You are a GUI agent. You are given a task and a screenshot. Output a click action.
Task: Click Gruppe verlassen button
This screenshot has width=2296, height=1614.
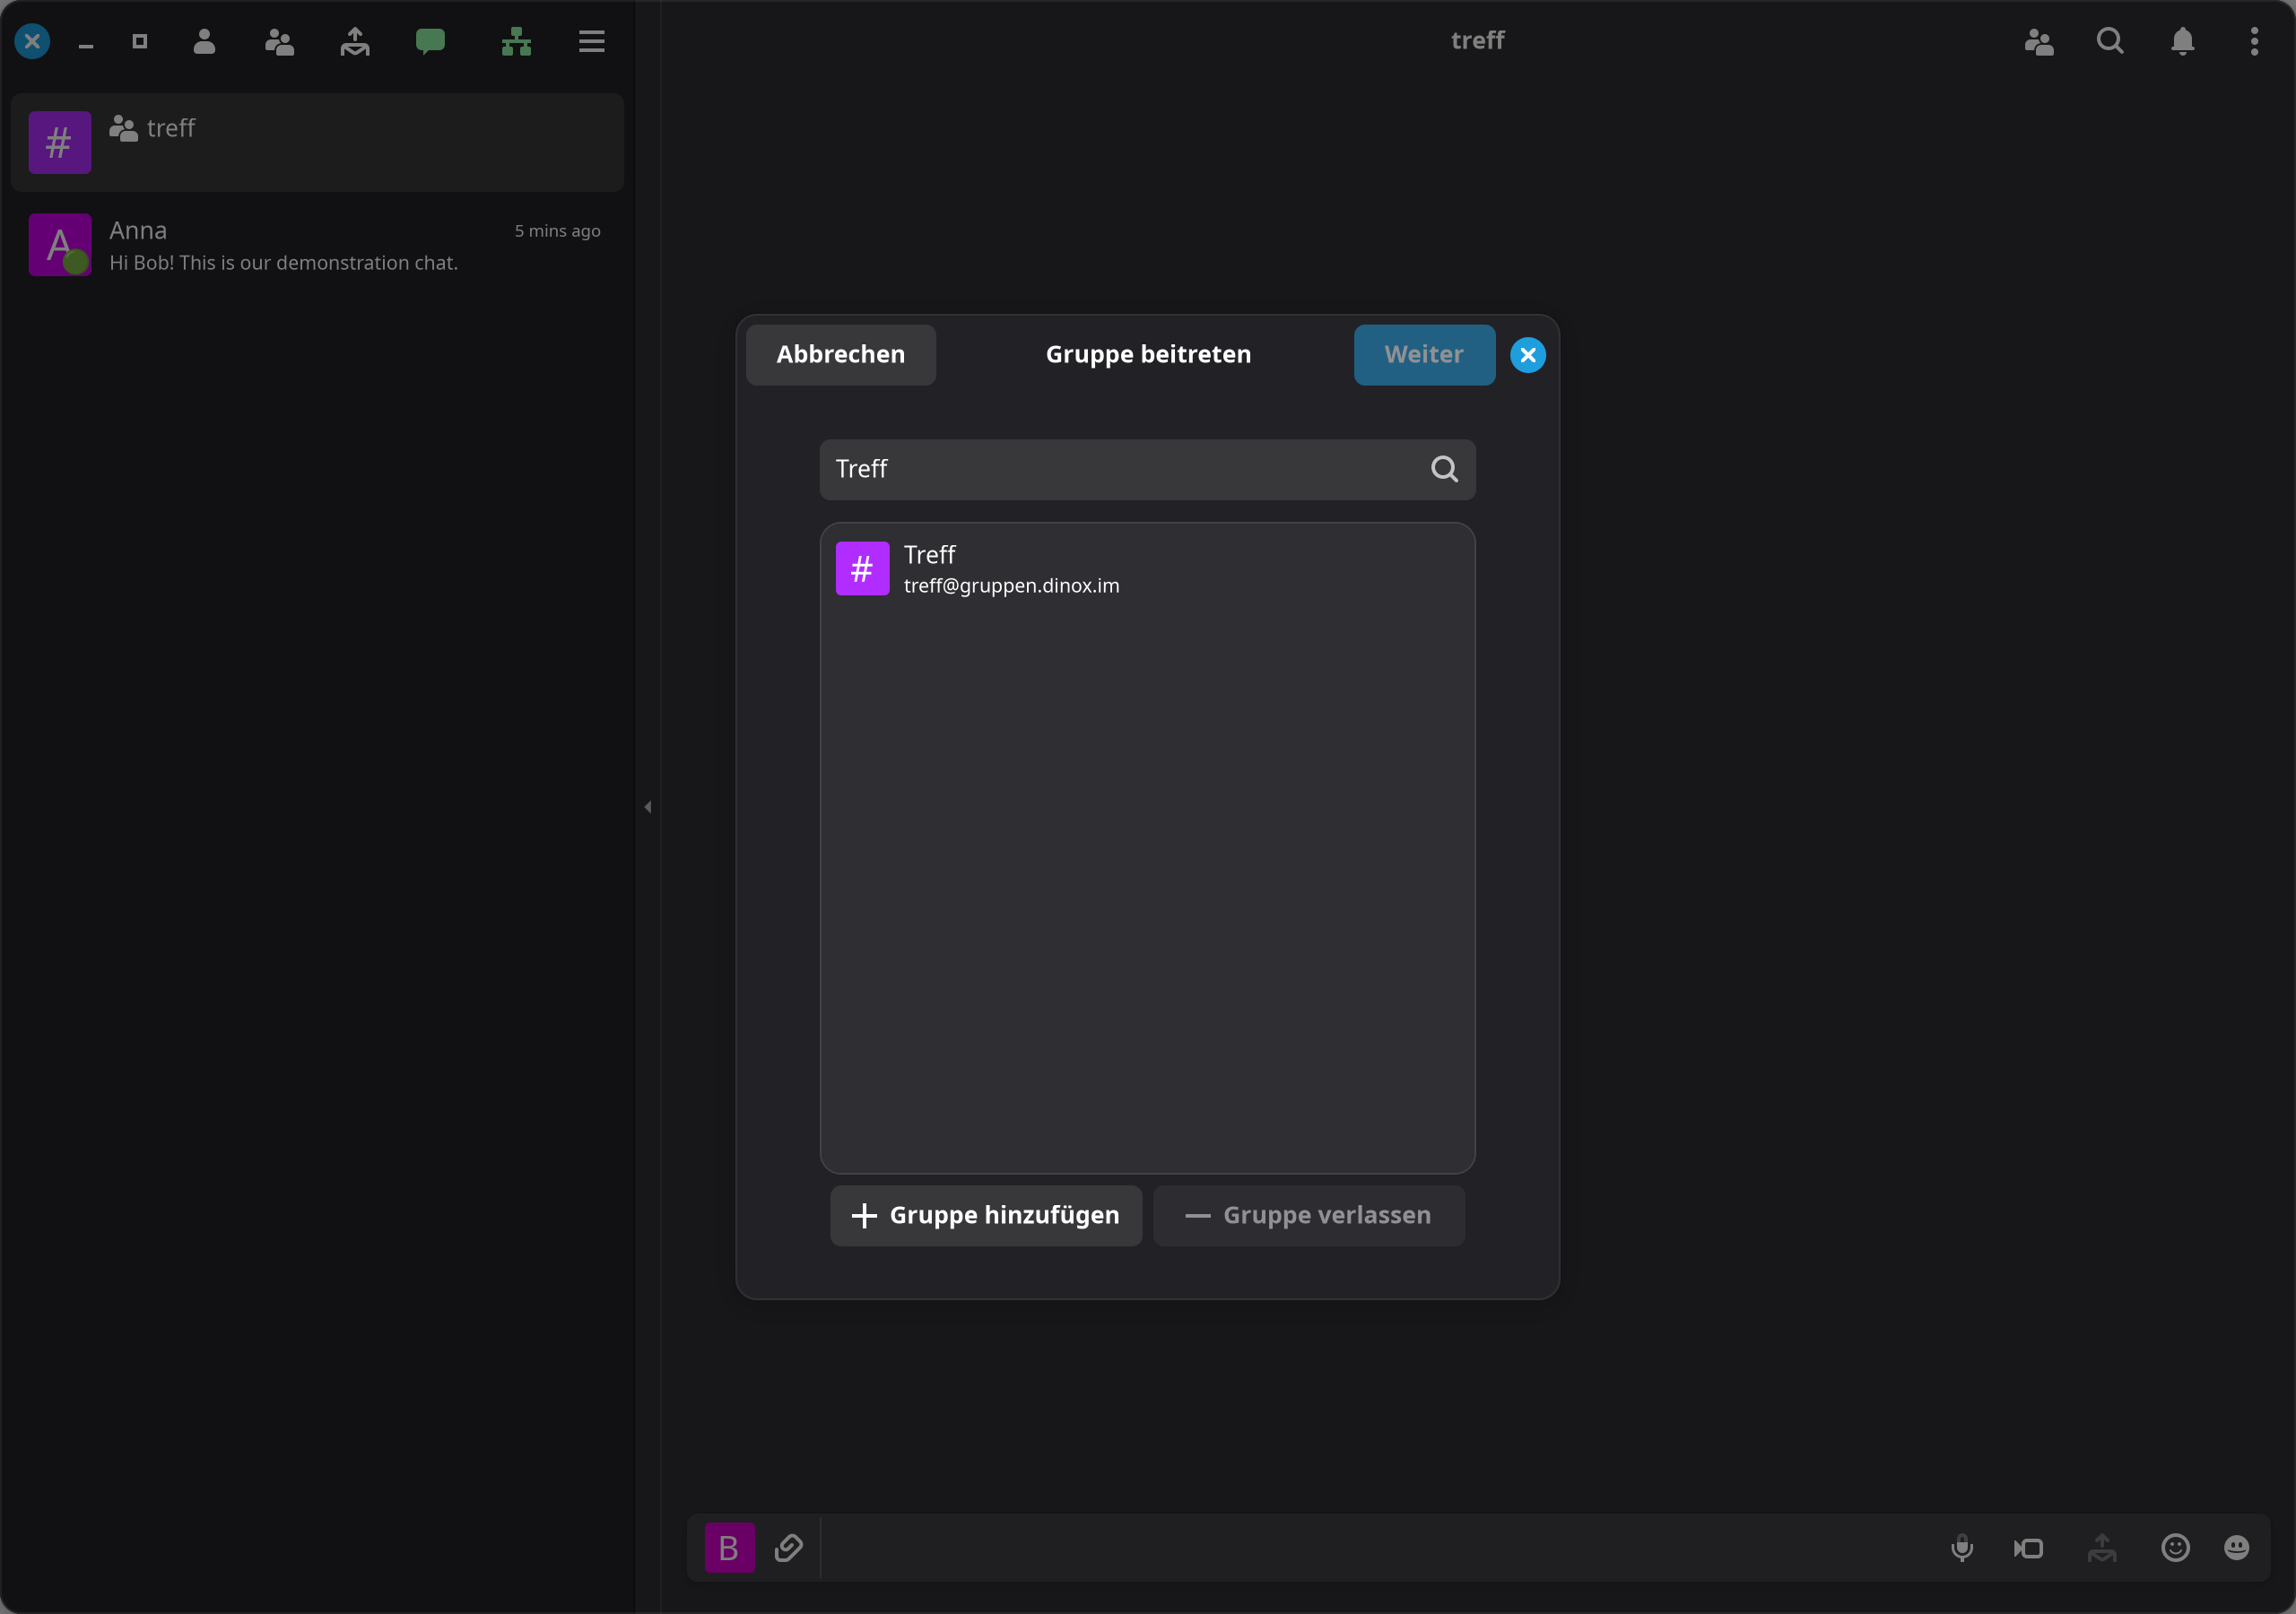point(1309,1215)
